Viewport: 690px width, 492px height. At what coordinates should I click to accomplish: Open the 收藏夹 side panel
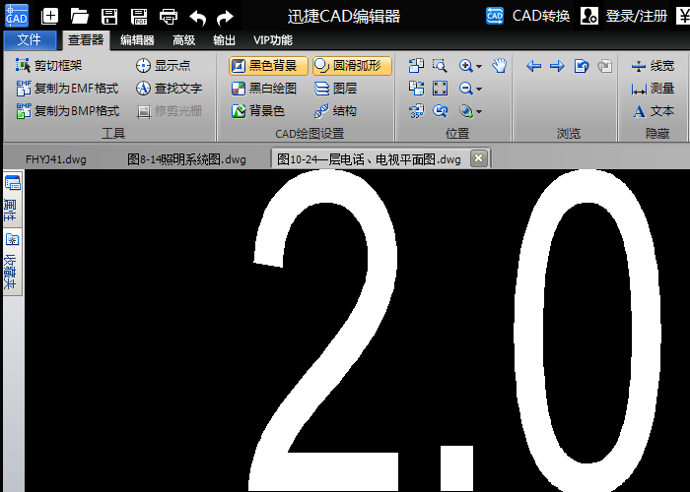pos(12,262)
